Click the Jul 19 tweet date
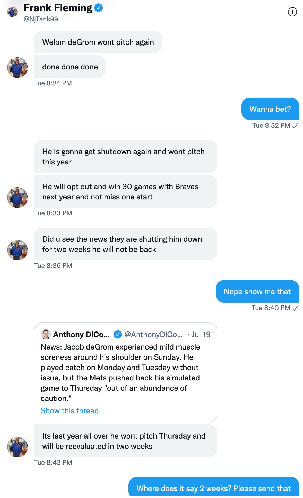 (x=201, y=334)
